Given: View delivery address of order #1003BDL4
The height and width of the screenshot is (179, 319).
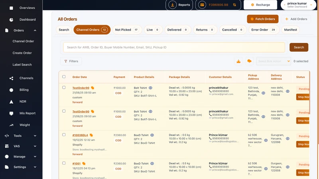Looking at the screenshot, I should (287, 138).
